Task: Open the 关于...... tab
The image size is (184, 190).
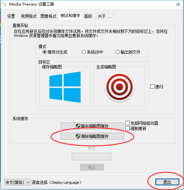Action: coord(105,16)
